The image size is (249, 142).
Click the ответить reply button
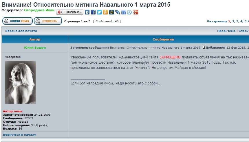click(x=48, y=21)
